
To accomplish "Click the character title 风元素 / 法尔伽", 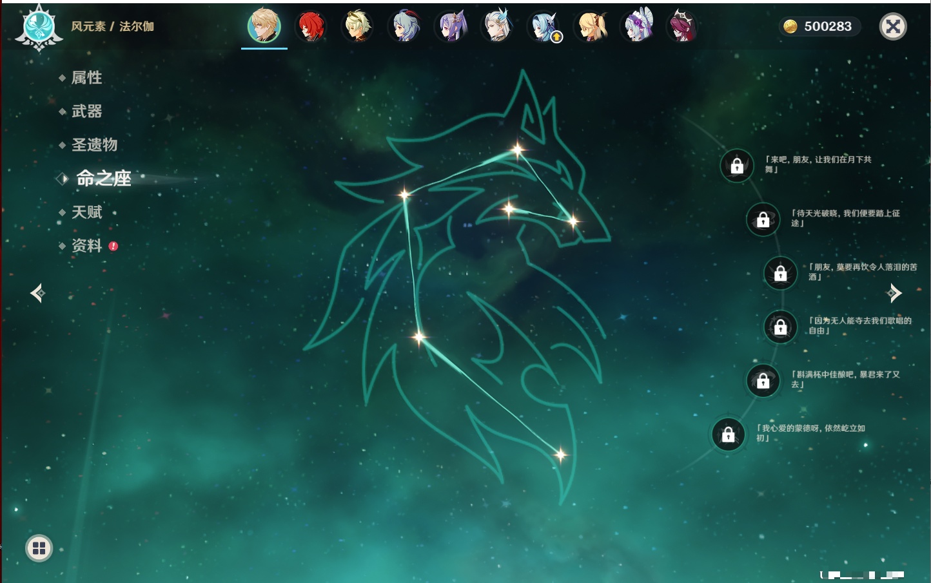I will (x=112, y=26).
